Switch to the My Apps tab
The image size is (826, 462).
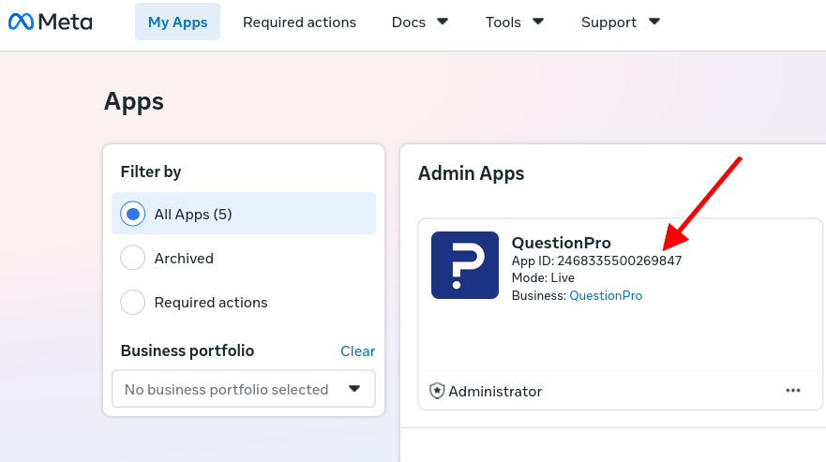click(177, 22)
